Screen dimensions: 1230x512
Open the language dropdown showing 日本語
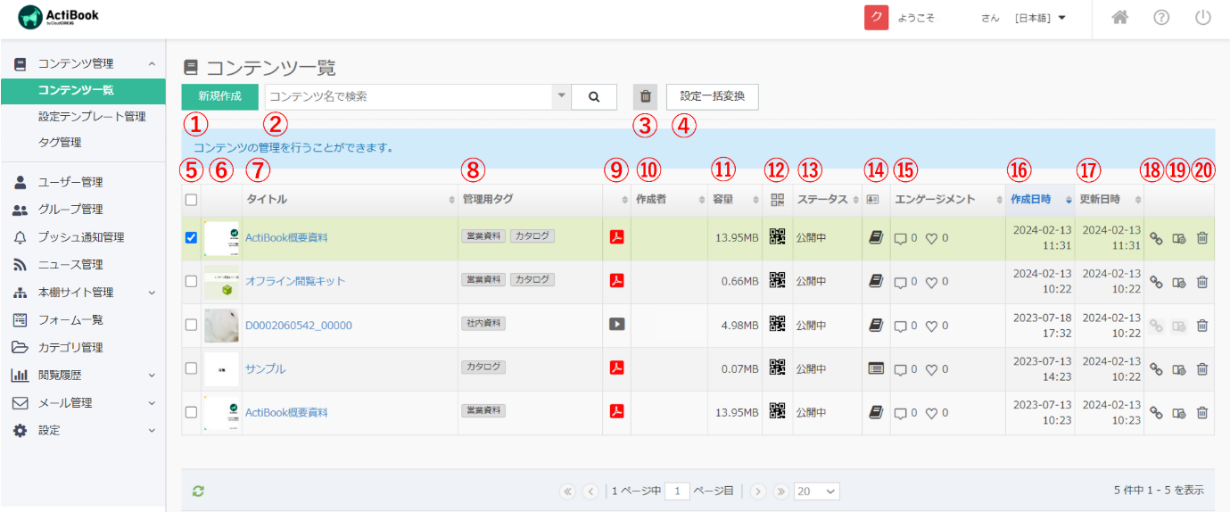click(x=1040, y=18)
